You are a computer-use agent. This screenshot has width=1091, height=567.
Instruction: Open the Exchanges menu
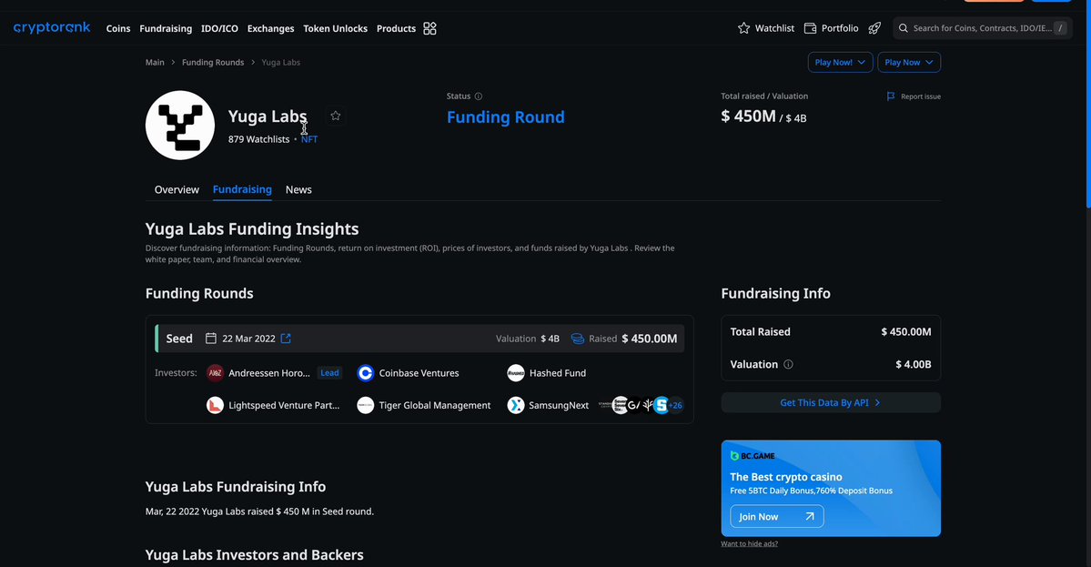270,28
